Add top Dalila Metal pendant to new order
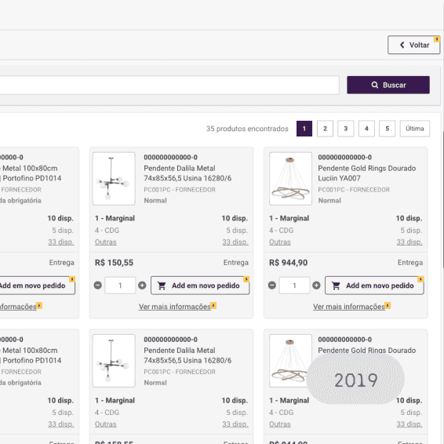The image size is (444, 444). point(200,286)
